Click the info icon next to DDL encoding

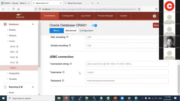point(67,37)
